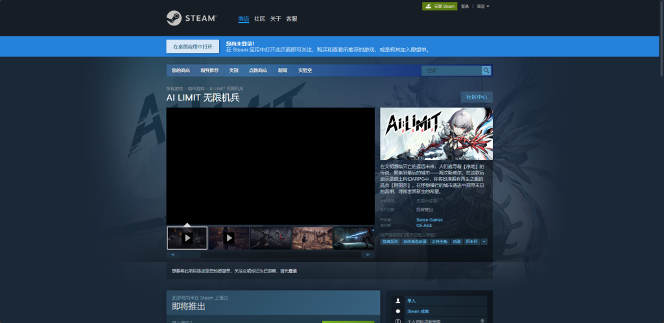Click the Steam achievements icon
The image size is (664, 323).
[x=397, y=311]
